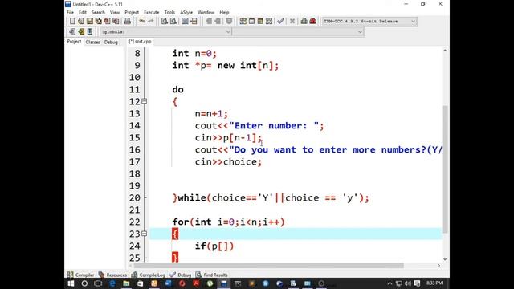Open the AStyle menu
This screenshot has height=289, width=514.
186,13
